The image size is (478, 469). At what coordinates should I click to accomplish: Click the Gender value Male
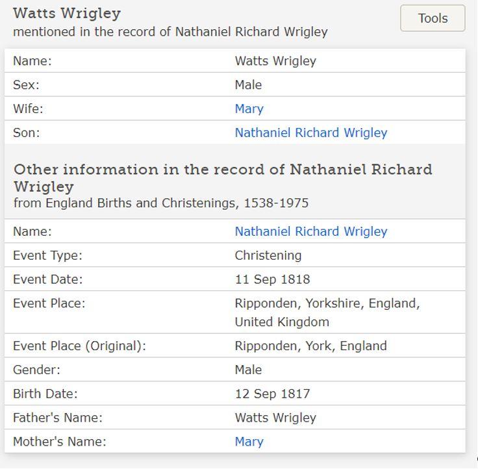(x=248, y=370)
